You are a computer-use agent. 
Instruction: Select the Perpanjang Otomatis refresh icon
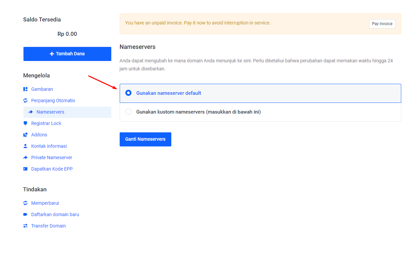pyautogui.click(x=25, y=101)
